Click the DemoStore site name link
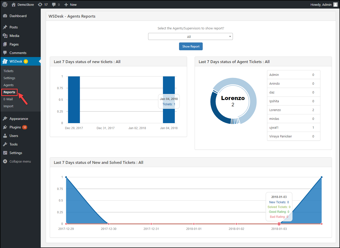Image resolution: width=340 pixels, height=248 pixels. (26, 5)
